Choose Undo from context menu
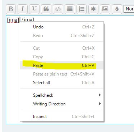Screen dimensions: 134x132 coord(62,27)
